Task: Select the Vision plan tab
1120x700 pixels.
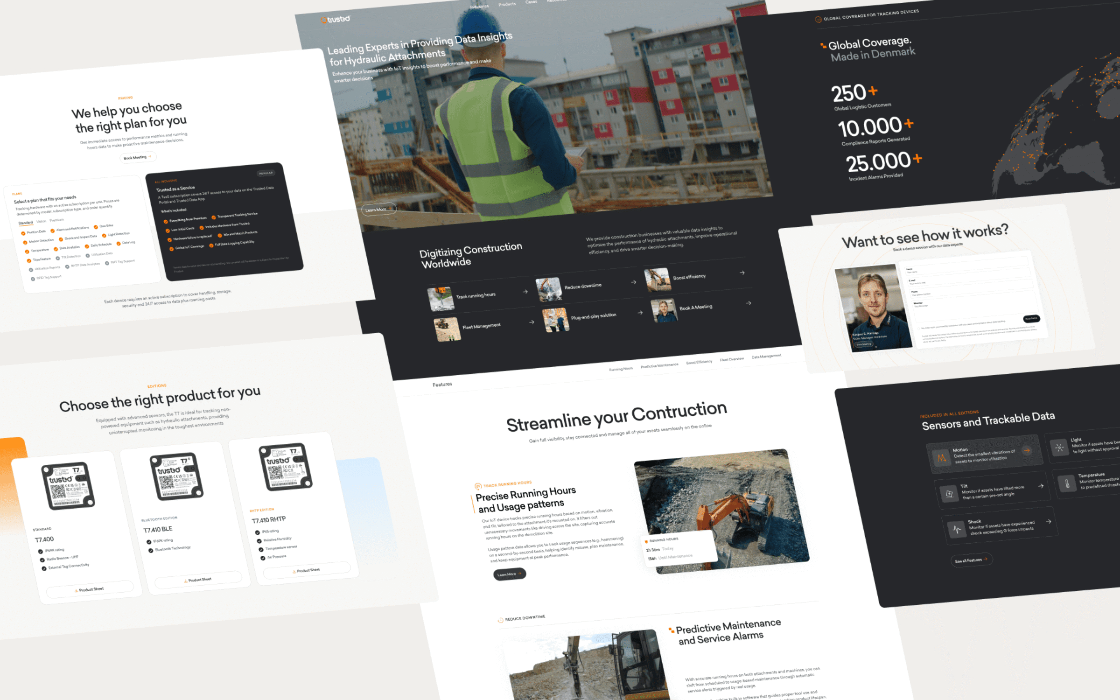Action: tap(41, 222)
